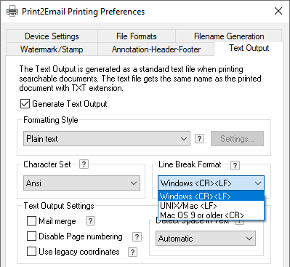Click printer icon in title bar
The height and width of the screenshot is (267, 290).
[x=12, y=12]
